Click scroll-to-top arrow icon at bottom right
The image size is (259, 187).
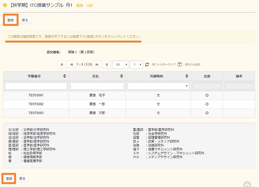tap(247, 184)
